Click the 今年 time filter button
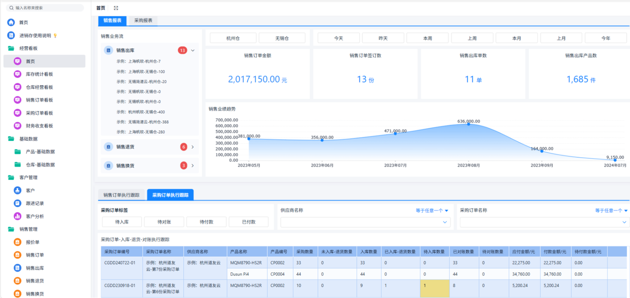This screenshot has height=298, width=630. tap(605, 38)
